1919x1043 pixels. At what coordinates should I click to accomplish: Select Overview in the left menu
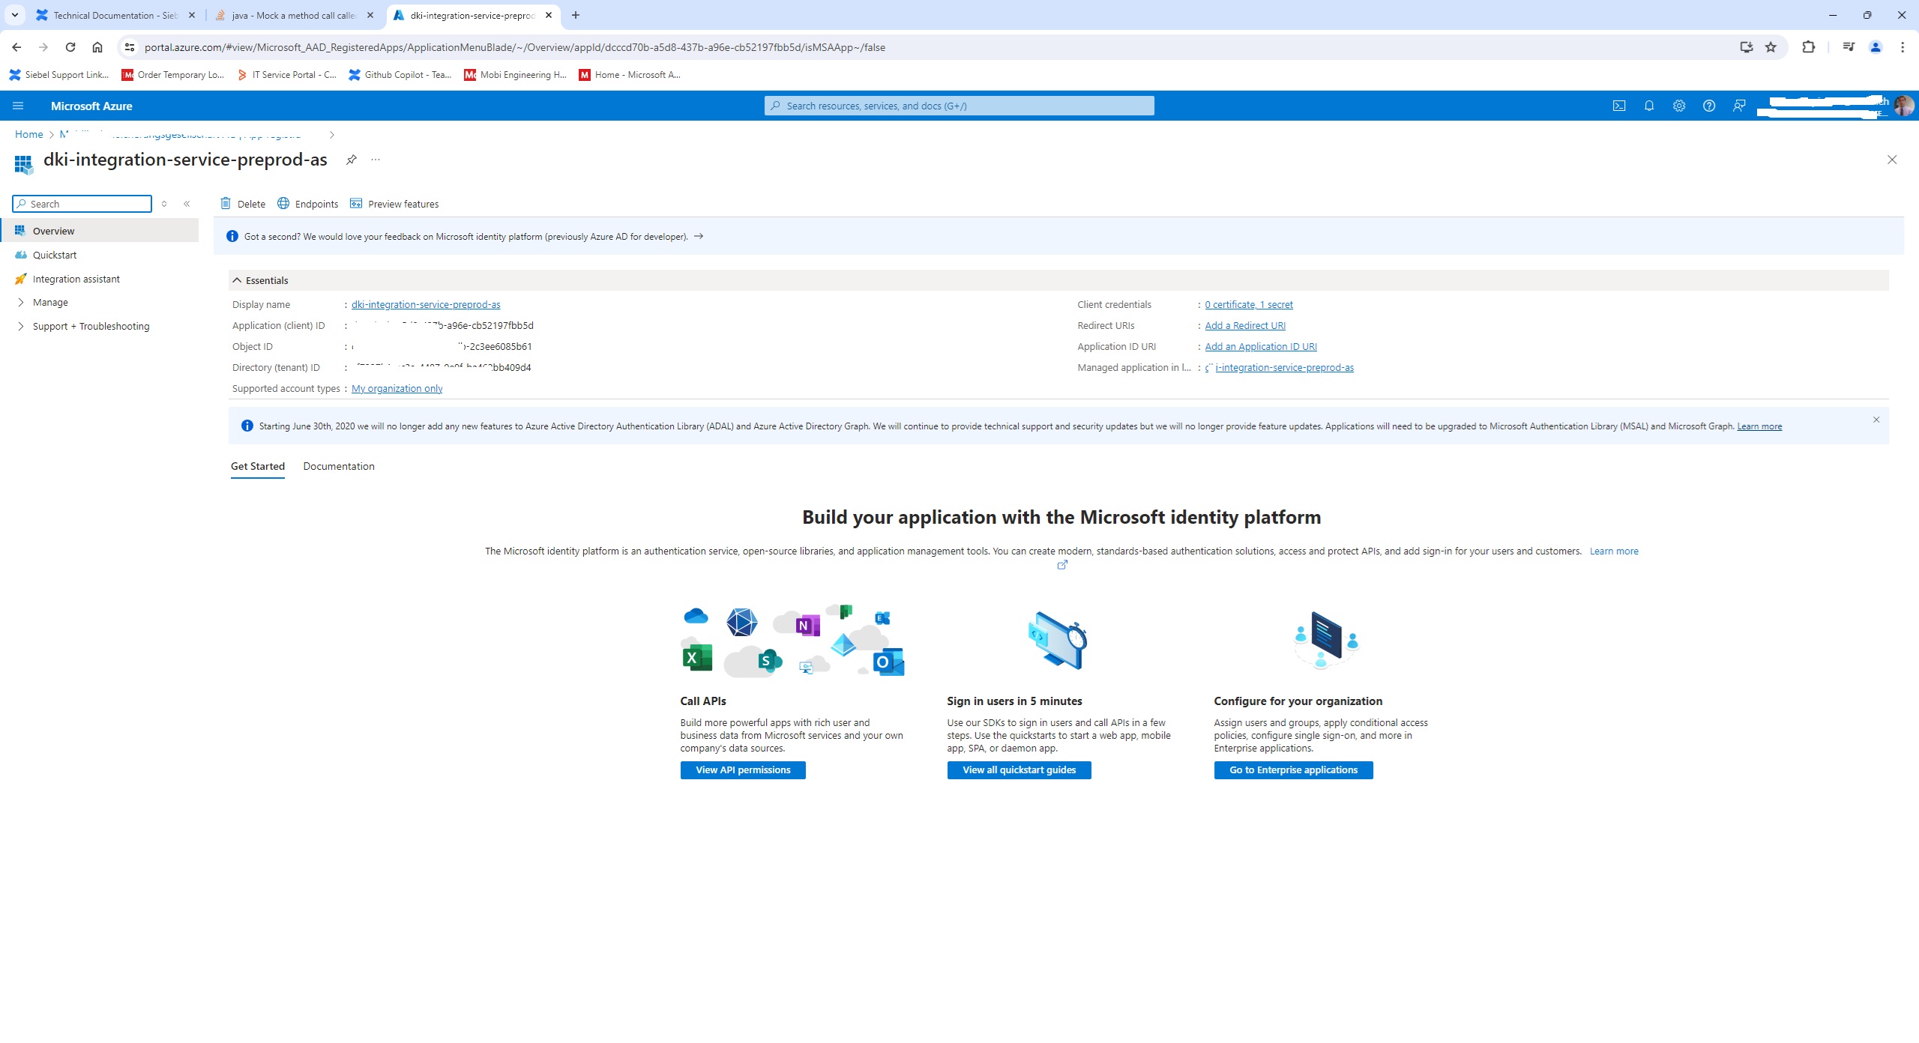tap(99, 231)
